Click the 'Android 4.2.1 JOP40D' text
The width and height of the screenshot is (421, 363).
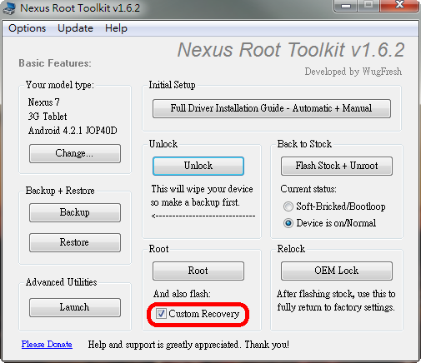click(73, 131)
